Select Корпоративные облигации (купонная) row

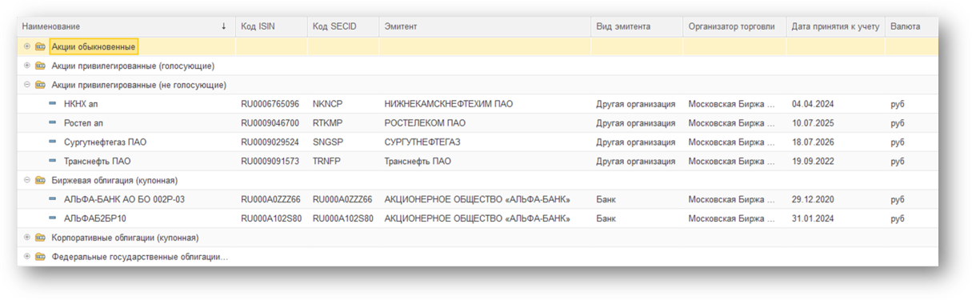click(x=478, y=238)
